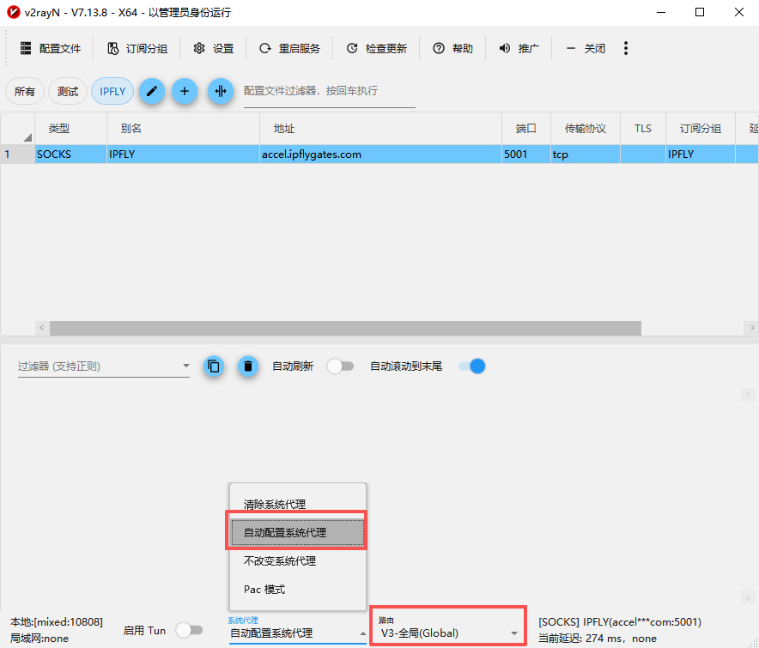Click the auto column width icon button
The image size is (759, 648).
tap(221, 92)
